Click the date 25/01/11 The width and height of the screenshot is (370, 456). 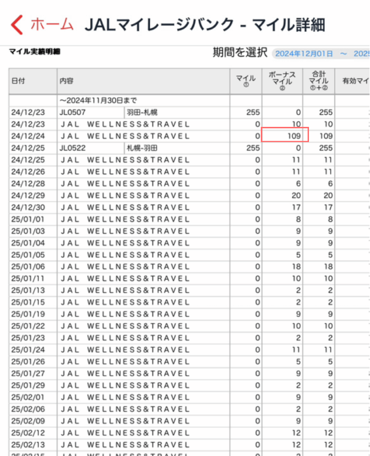tap(28, 279)
